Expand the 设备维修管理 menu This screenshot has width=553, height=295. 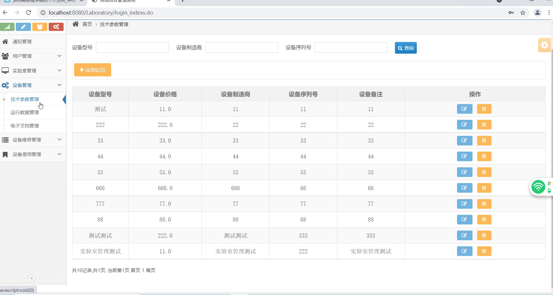33,140
